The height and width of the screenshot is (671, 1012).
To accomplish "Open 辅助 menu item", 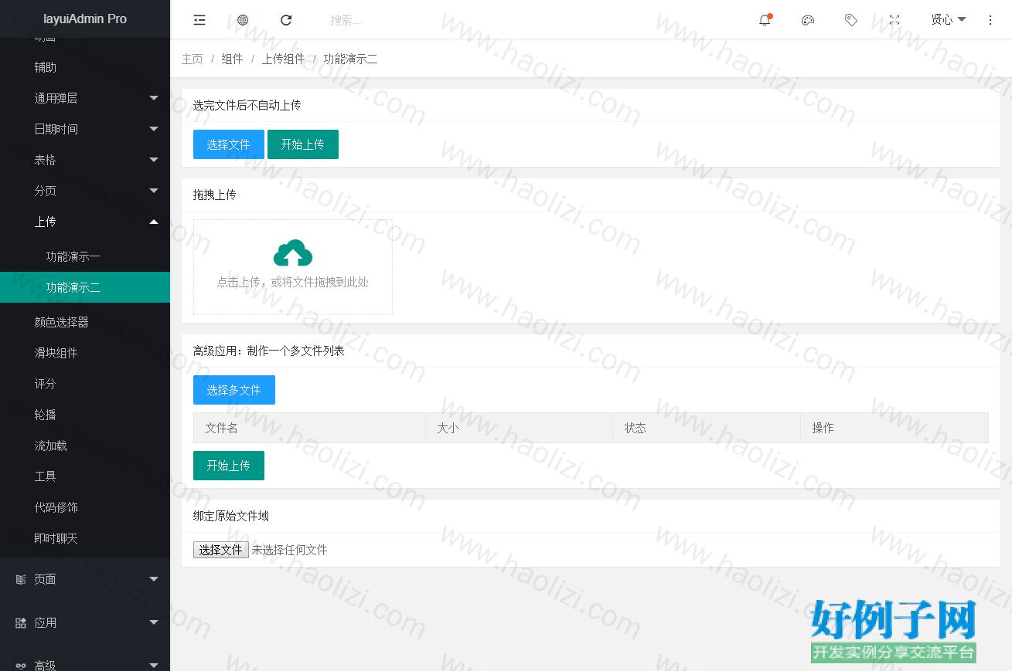I will 85,67.
